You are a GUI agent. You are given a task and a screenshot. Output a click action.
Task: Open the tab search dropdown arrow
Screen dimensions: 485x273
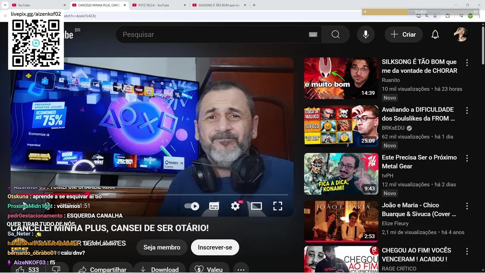[x=5, y=5]
